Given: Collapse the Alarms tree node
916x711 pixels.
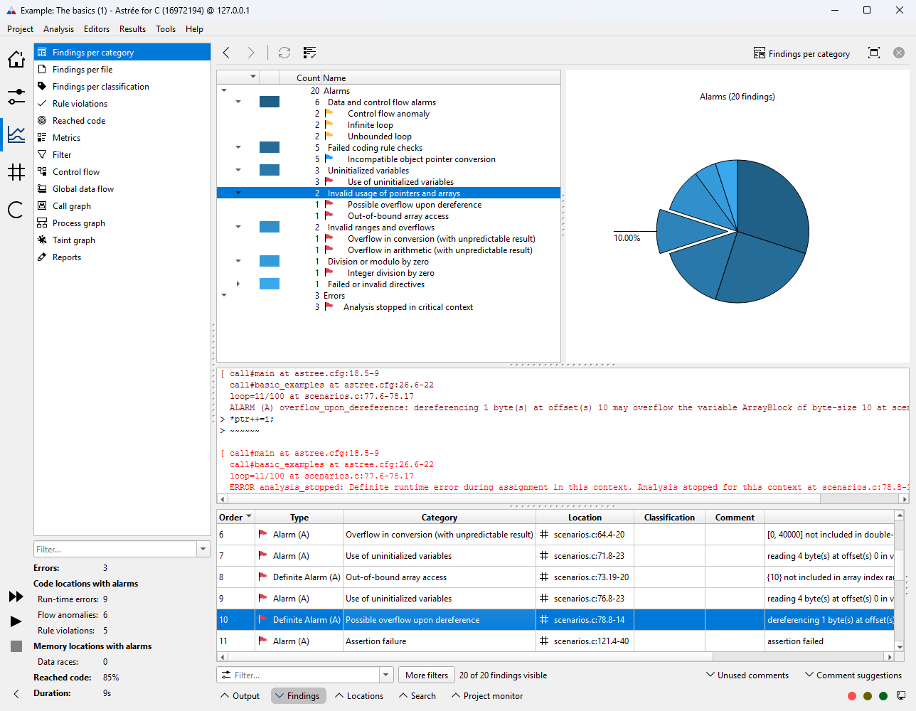Looking at the screenshot, I should pos(225,90).
